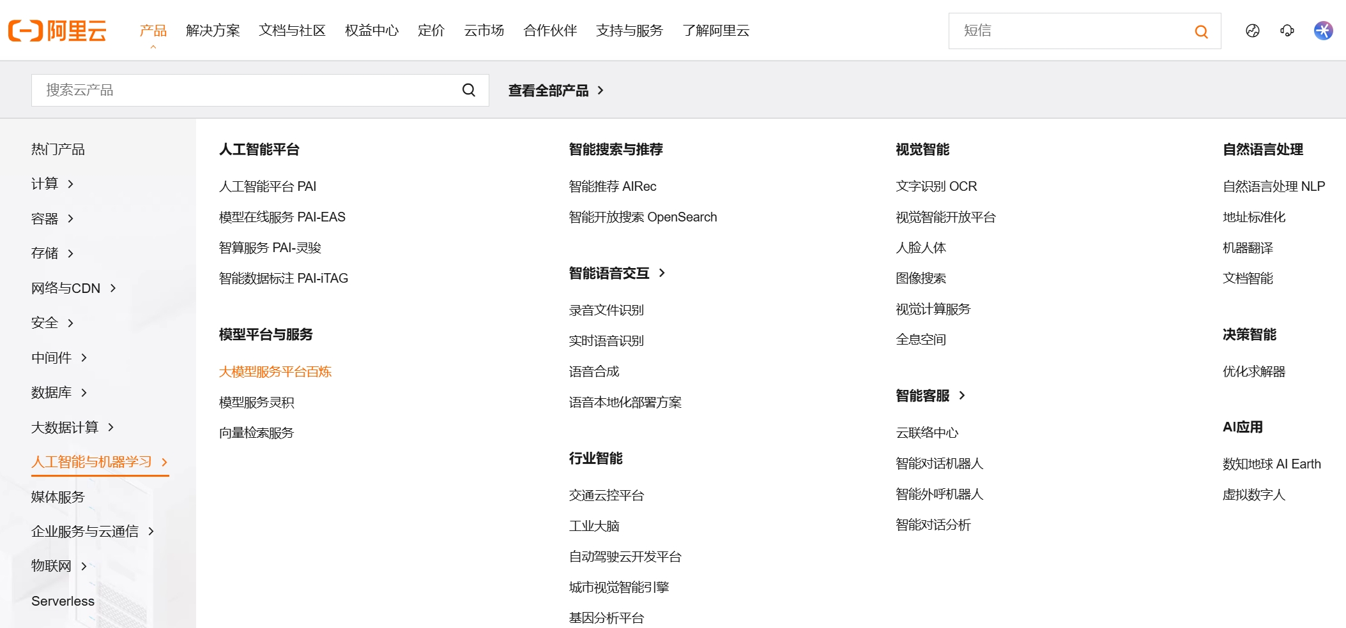The height and width of the screenshot is (628, 1346).
Task: Open the 支持与服务 menu
Action: coord(630,31)
